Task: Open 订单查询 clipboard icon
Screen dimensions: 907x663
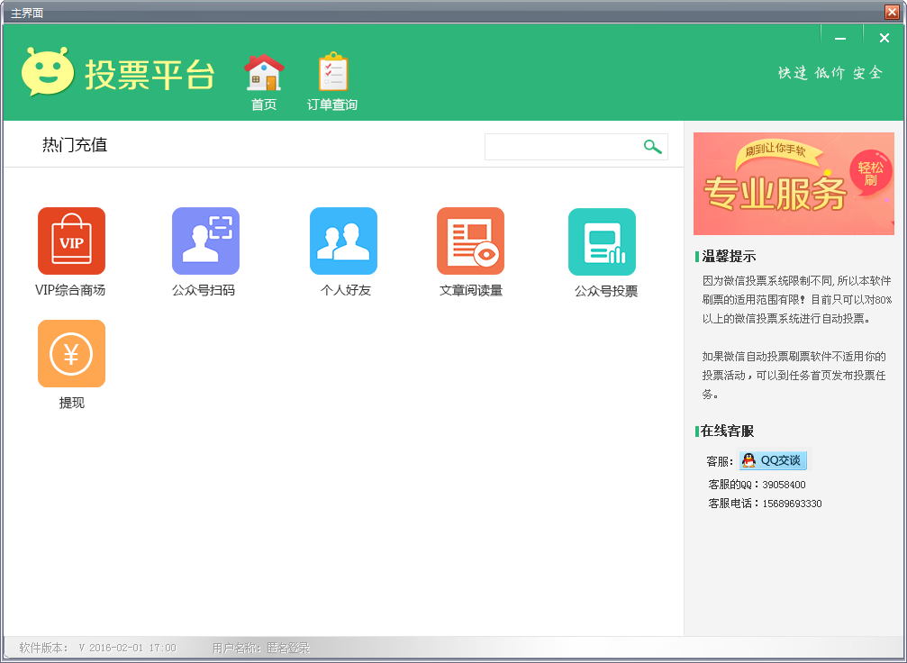Action: tap(332, 73)
